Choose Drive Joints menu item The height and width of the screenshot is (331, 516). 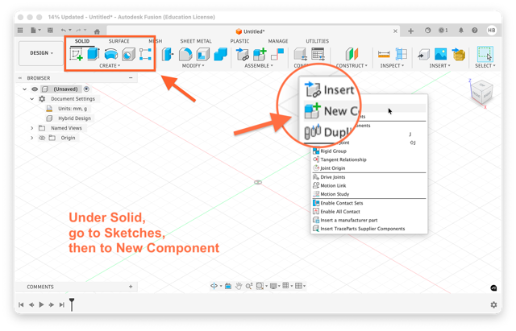tap(368, 177)
